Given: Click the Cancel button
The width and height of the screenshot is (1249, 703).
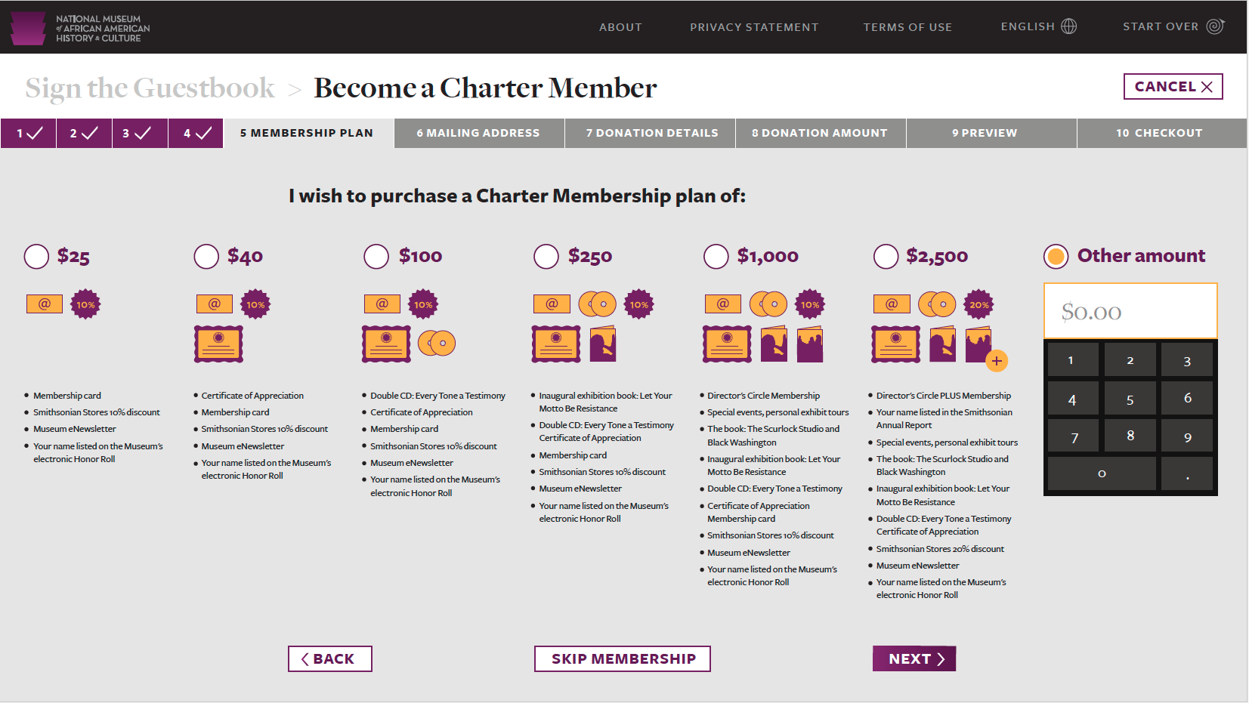Looking at the screenshot, I should pos(1173,87).
